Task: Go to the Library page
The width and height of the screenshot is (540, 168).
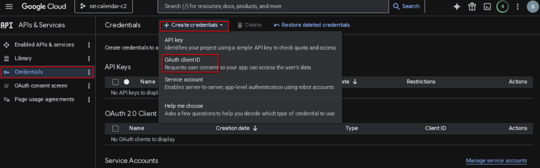Action: tap(23, 58)
